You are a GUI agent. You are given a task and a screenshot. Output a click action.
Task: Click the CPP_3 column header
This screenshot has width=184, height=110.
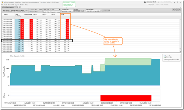[53, 14]
